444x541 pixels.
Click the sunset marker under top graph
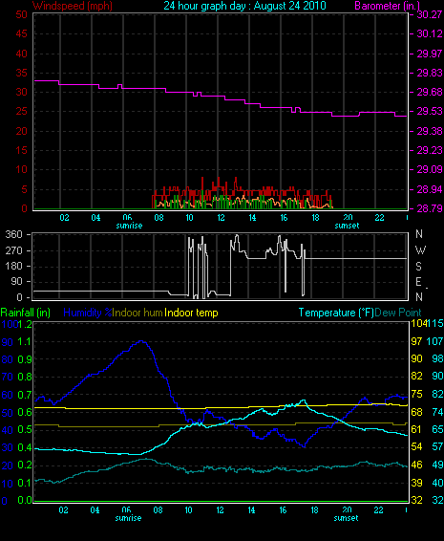click(347, 226)
